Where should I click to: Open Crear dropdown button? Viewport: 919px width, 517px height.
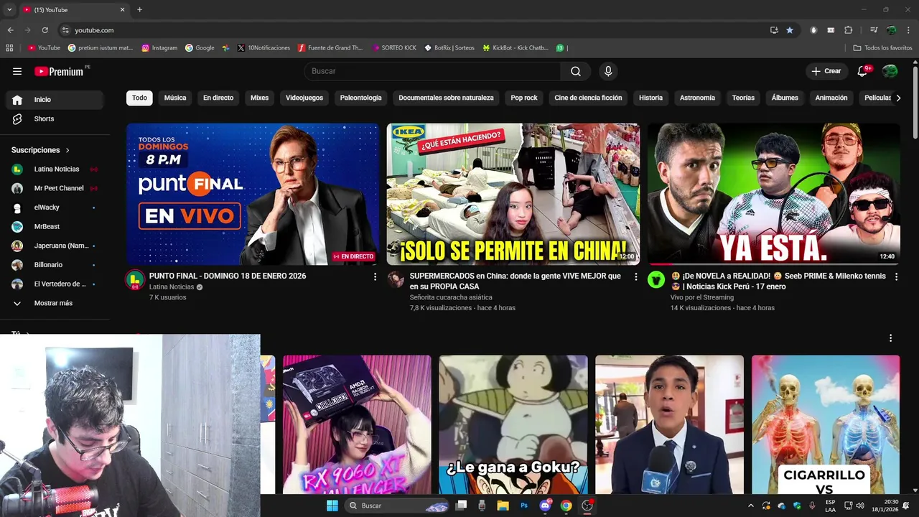[826, 71]
